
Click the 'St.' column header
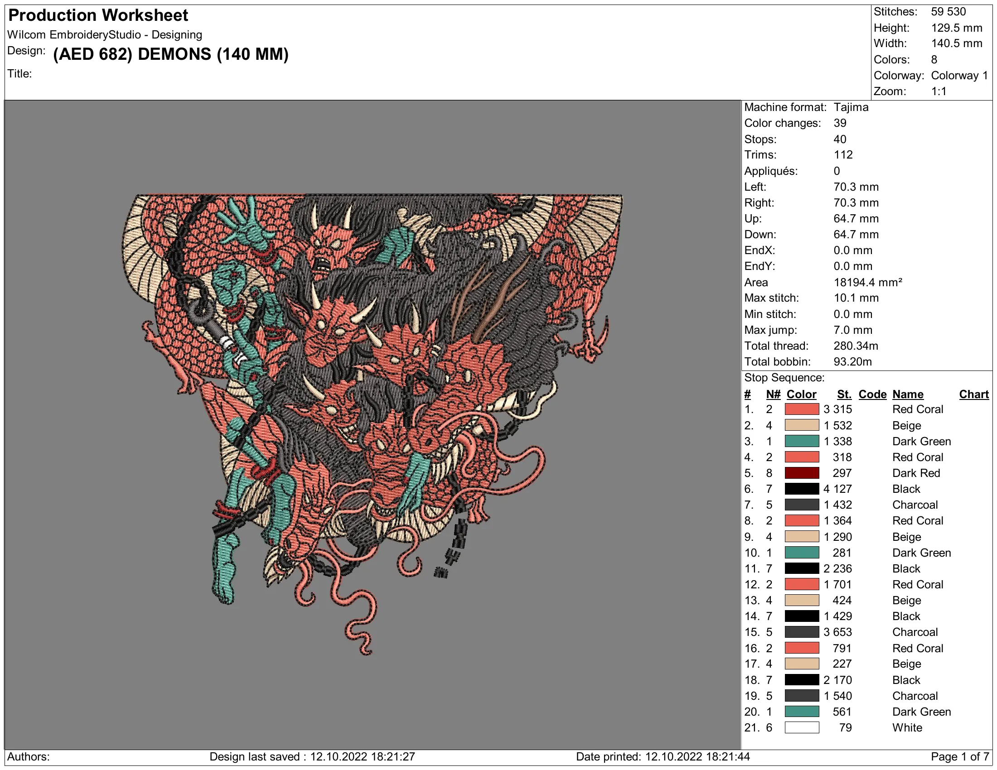point(844,394)
